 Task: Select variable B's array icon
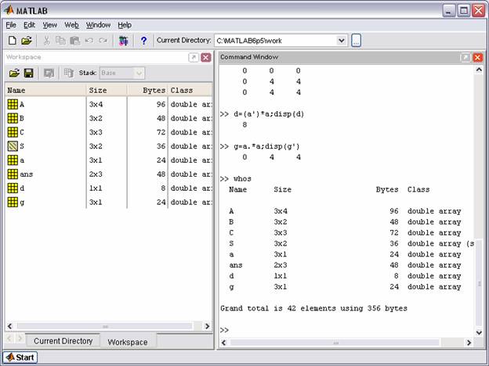tap(13, 118)
